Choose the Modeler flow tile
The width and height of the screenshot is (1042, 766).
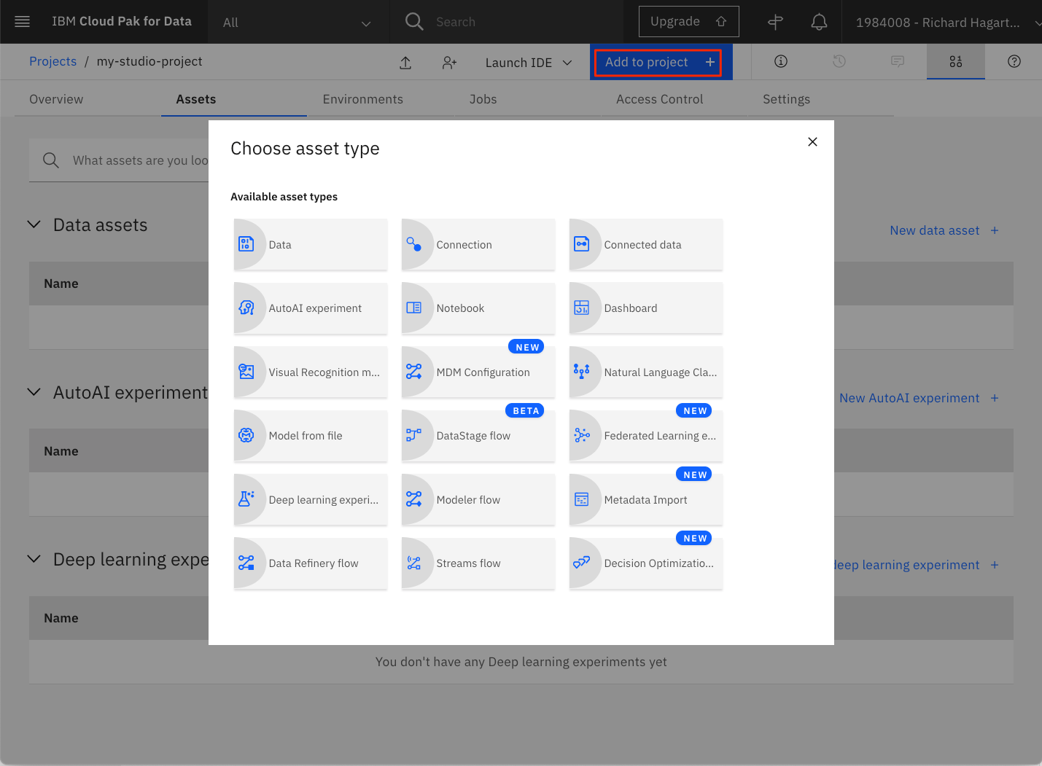click(478, 500)
